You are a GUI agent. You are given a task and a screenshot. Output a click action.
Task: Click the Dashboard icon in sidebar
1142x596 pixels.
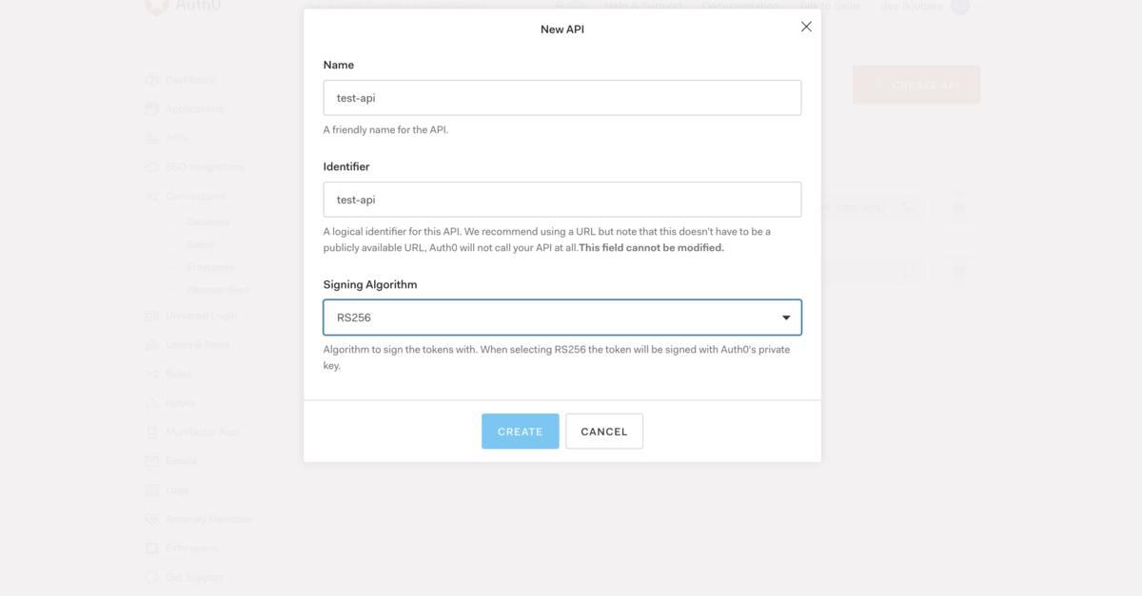151,80
